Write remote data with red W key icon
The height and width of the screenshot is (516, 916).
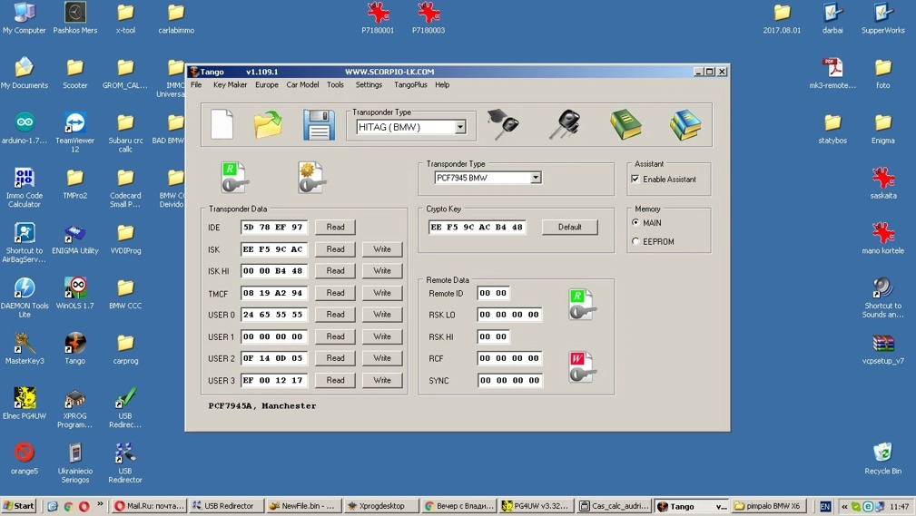(581, 366)
